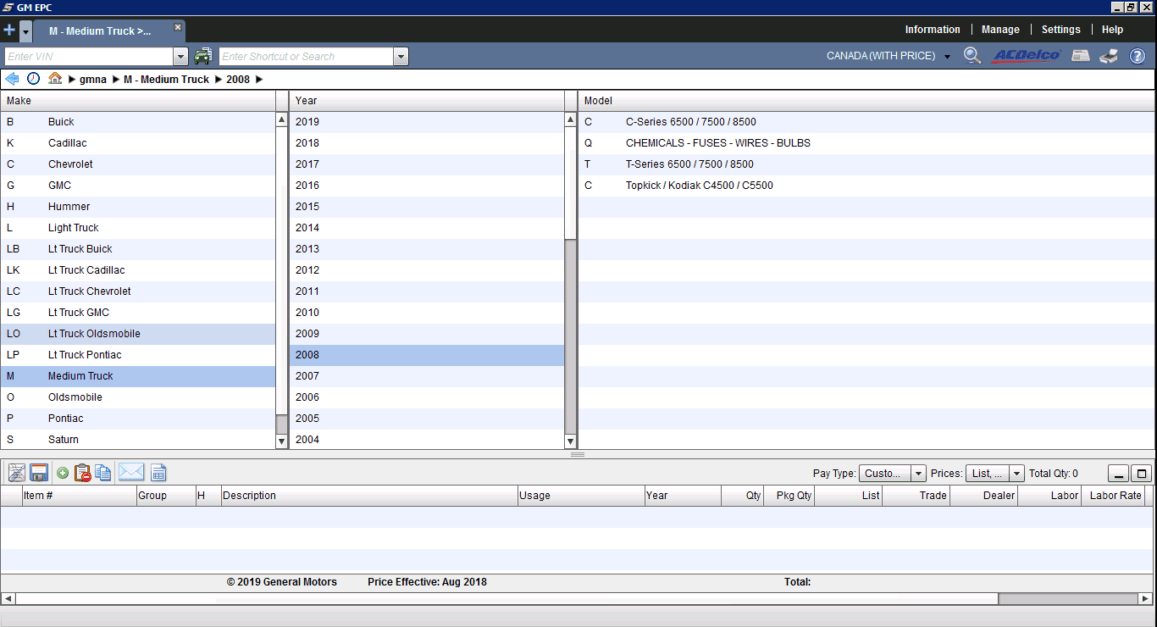Minimize the parts list panel
The image size is (1157, 627).
1119,474
